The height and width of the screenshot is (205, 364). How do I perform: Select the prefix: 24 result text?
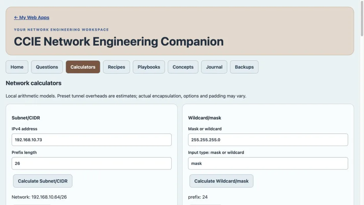198,197
